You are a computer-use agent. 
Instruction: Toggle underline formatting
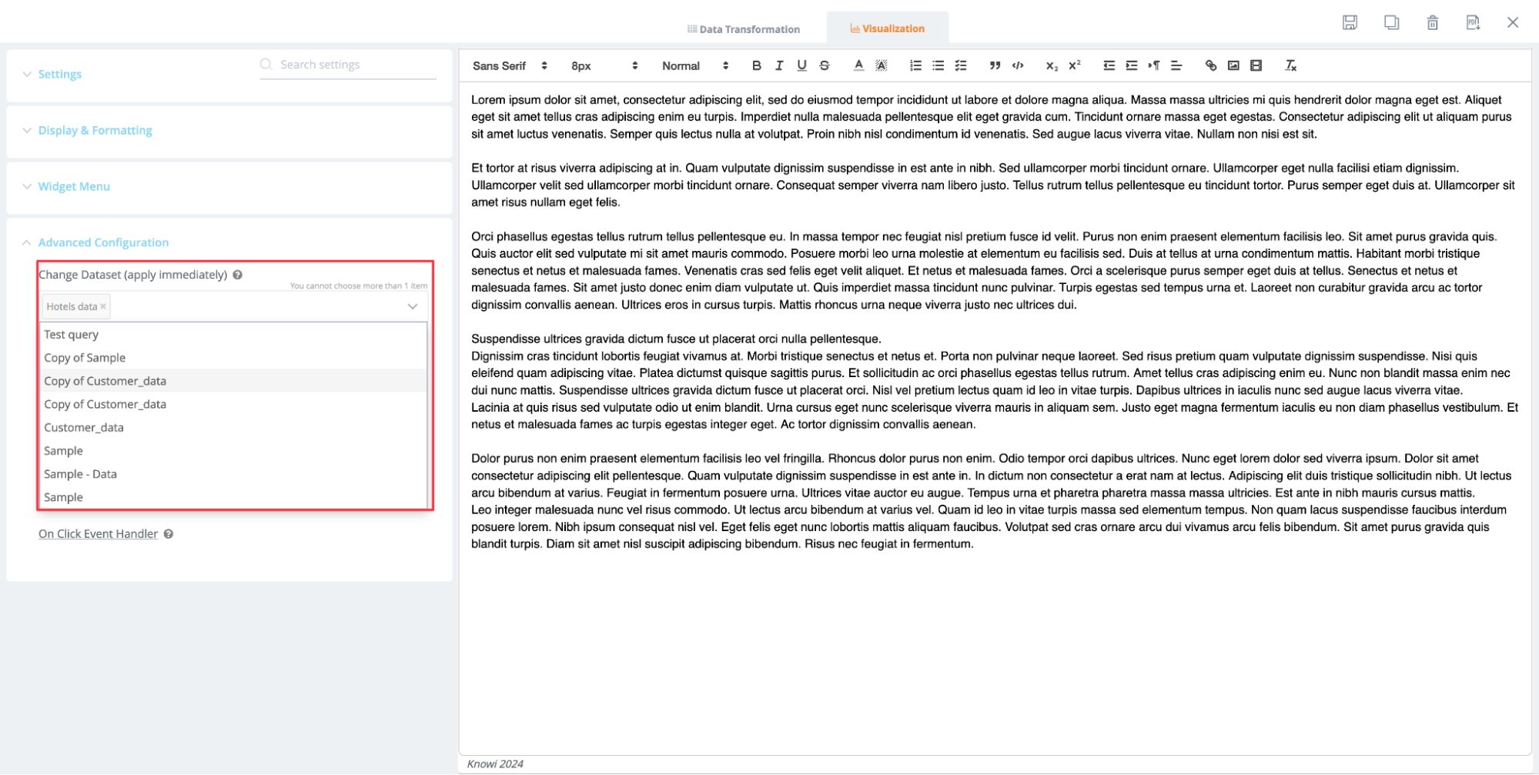pyautogui.click(x=801, y=65)
